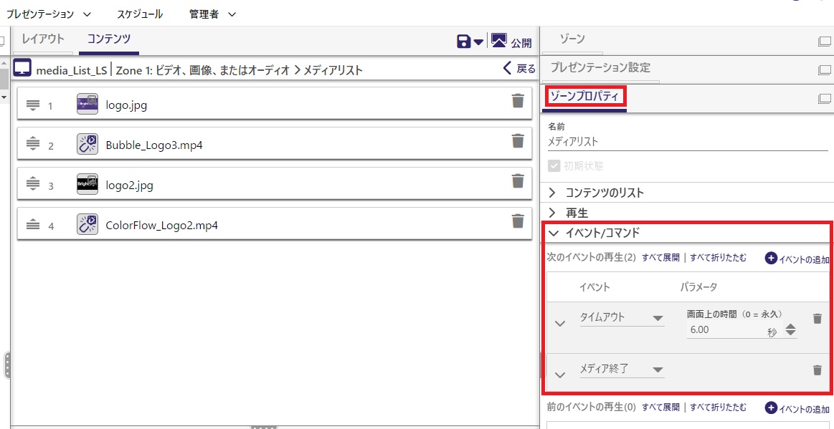This screenshot has height=429, width=834.
Task: Click すべて展開 for next events
Action: [660, 258]
